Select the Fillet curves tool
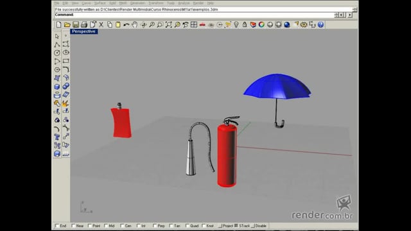The width and height of the screenshot is (411, 231). click(66, 69)
